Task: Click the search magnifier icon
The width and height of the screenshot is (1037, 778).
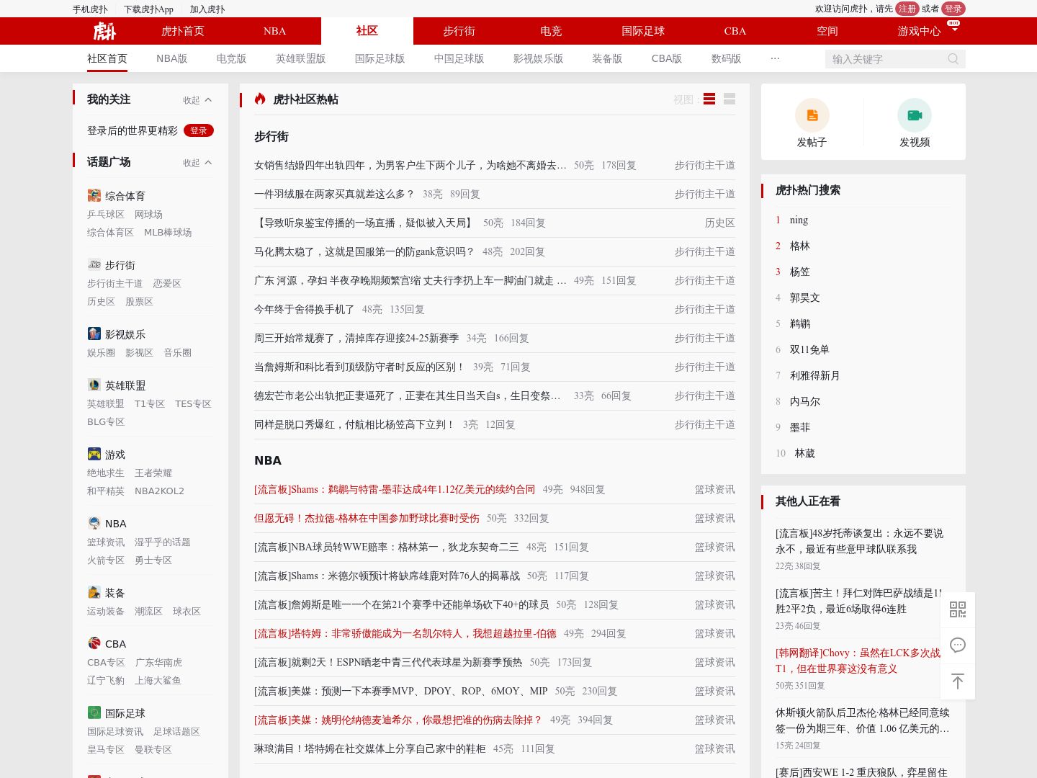Action: tap(953, 59)
